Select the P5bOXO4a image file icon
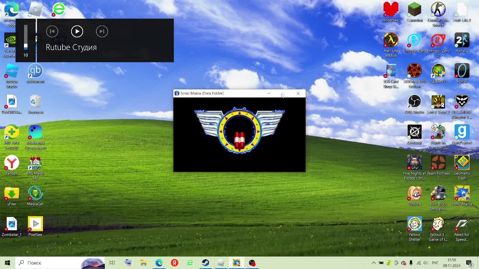 pyautogui.click(x=12, y=104)
